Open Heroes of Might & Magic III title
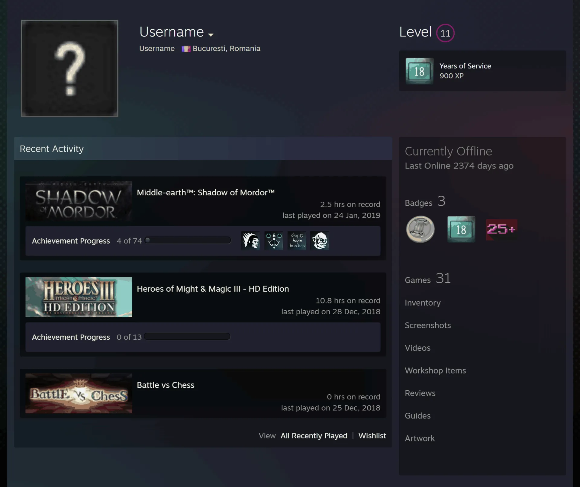 coord(213,289)
